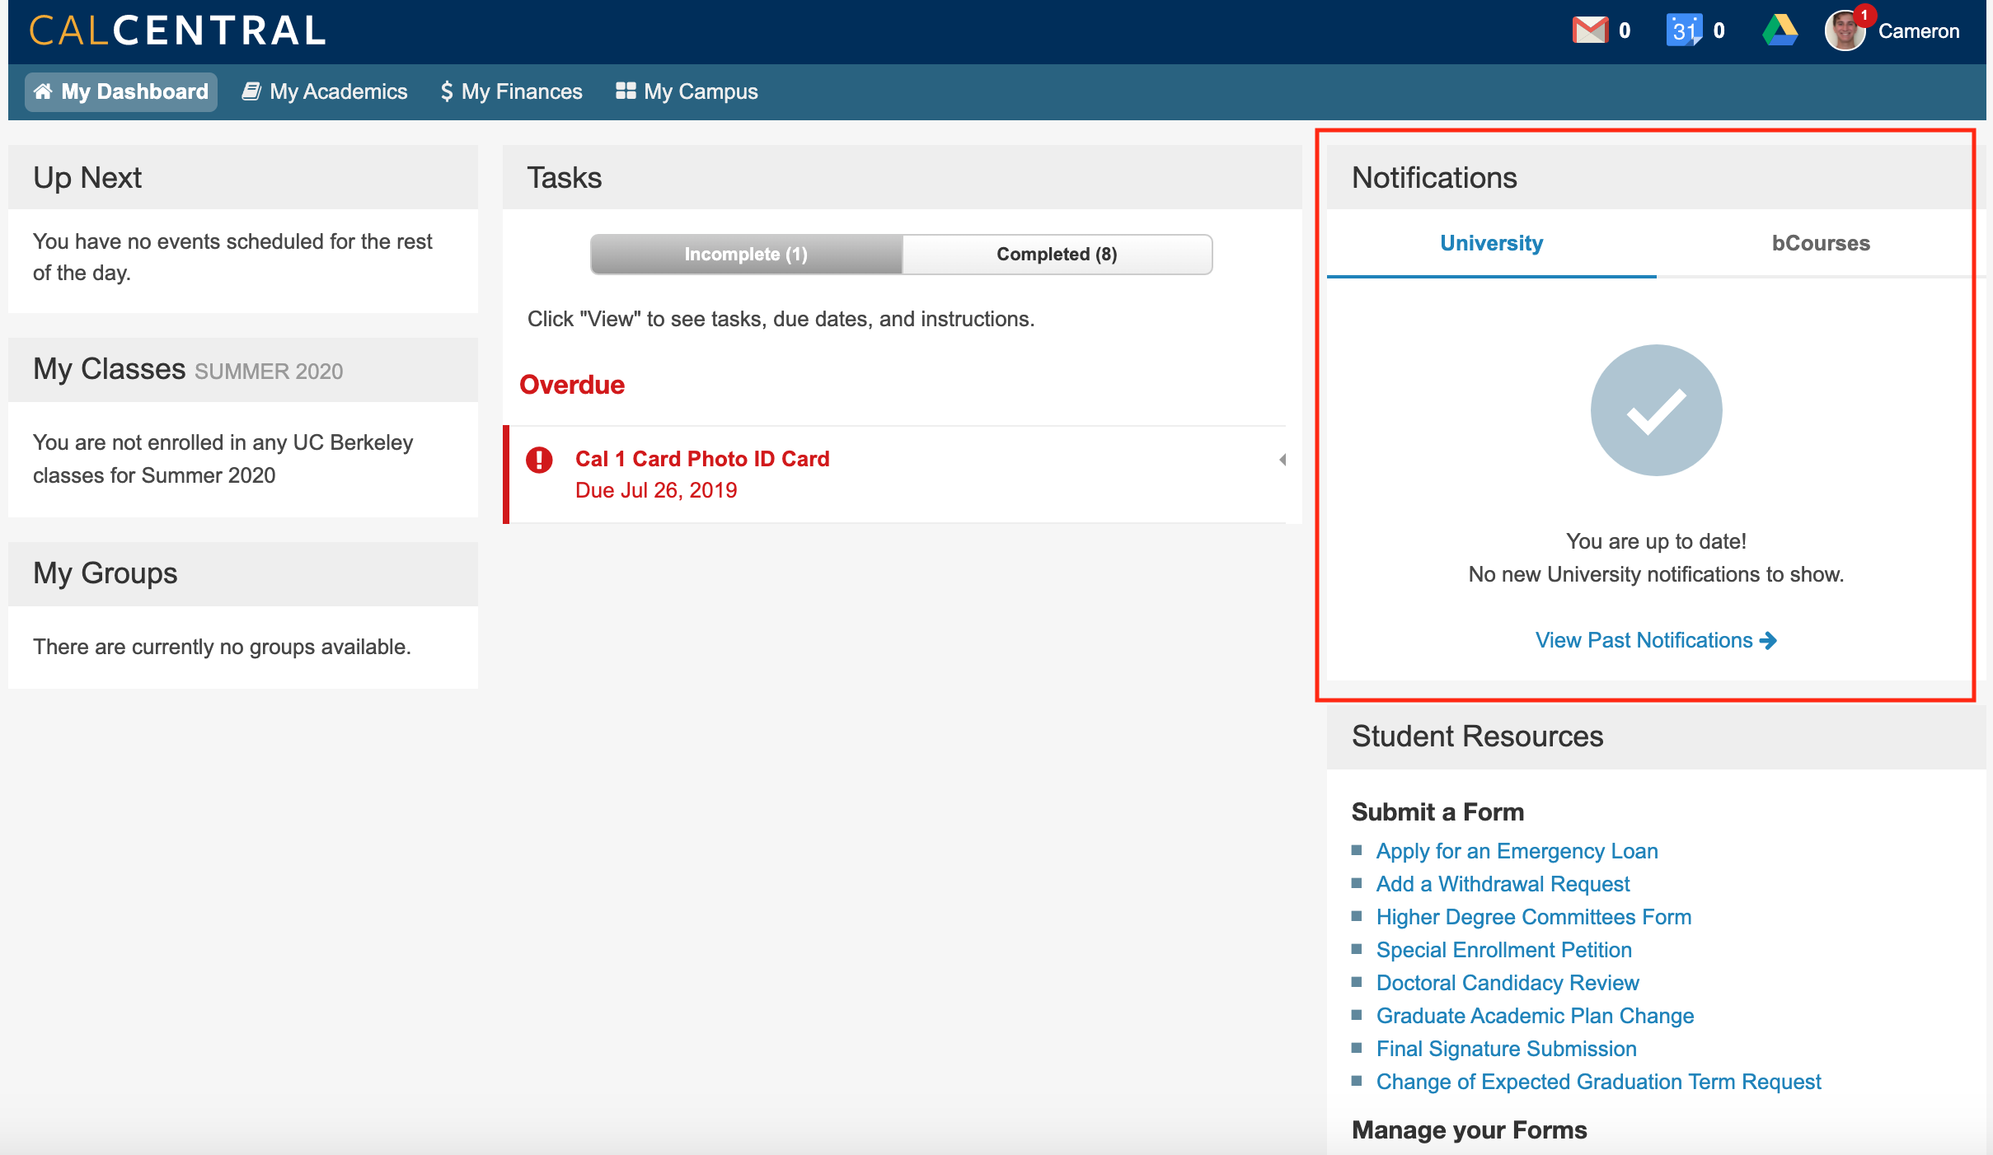Screen dimensions: 1993x1155
Task: Click the Student Resources heading
Action: [1477, 736]
